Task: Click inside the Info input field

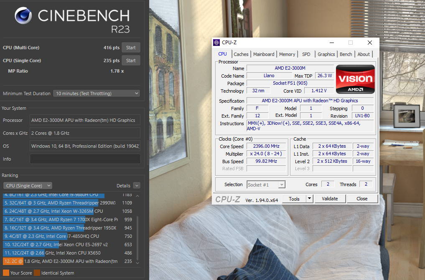Action: click(x=85, y=159)
